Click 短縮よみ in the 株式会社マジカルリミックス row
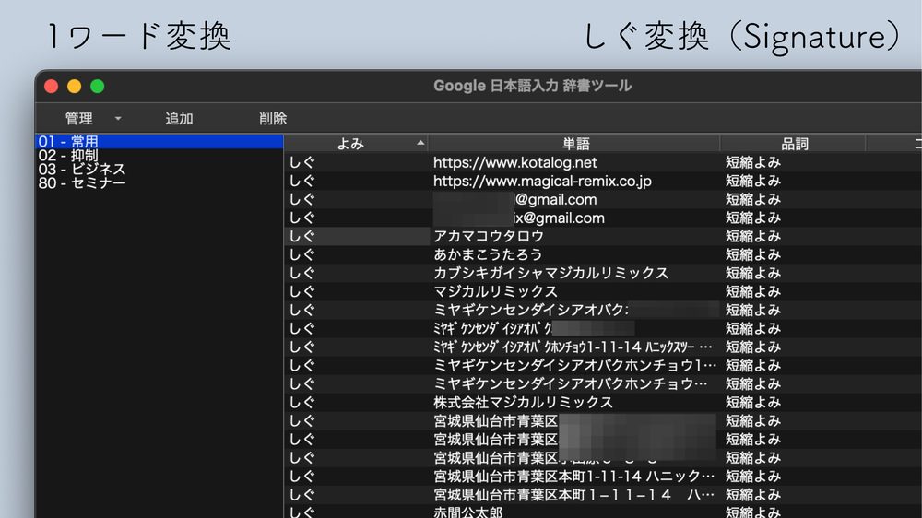 pyautogui.click(x=752, y=403)
